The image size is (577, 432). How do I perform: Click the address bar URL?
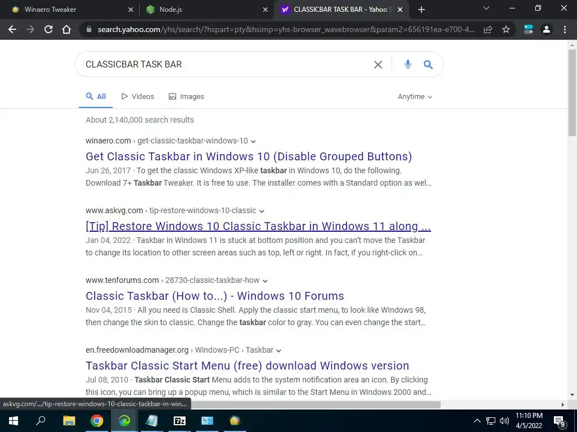point(286,29)
